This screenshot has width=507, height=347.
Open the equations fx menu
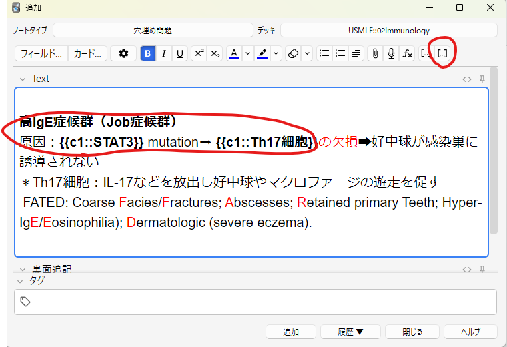click(407, 53)
